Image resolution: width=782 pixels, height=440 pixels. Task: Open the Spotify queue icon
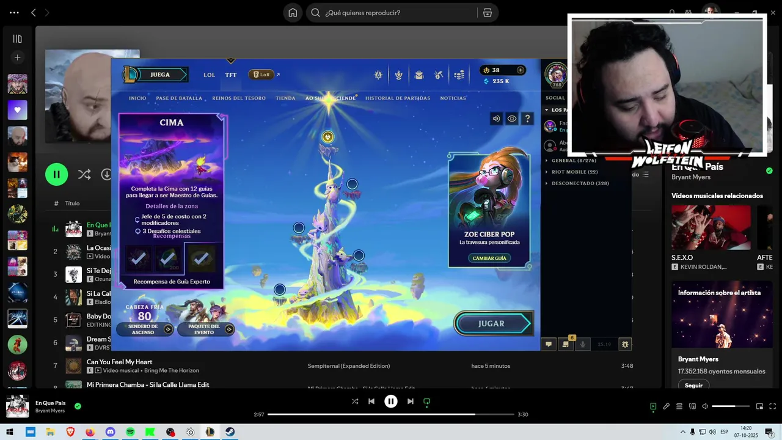click(679, 406)
